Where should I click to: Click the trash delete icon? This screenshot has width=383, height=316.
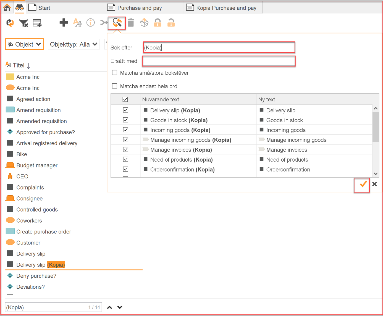click(131, 23)
